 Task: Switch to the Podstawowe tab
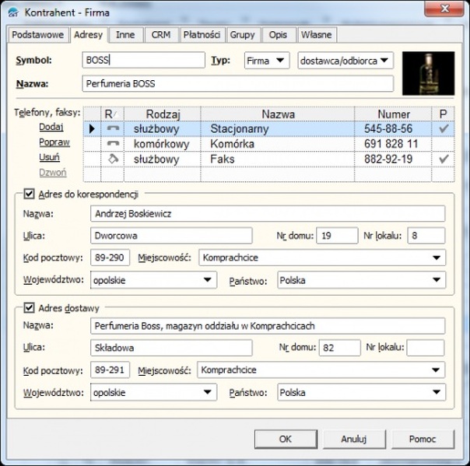38,35
